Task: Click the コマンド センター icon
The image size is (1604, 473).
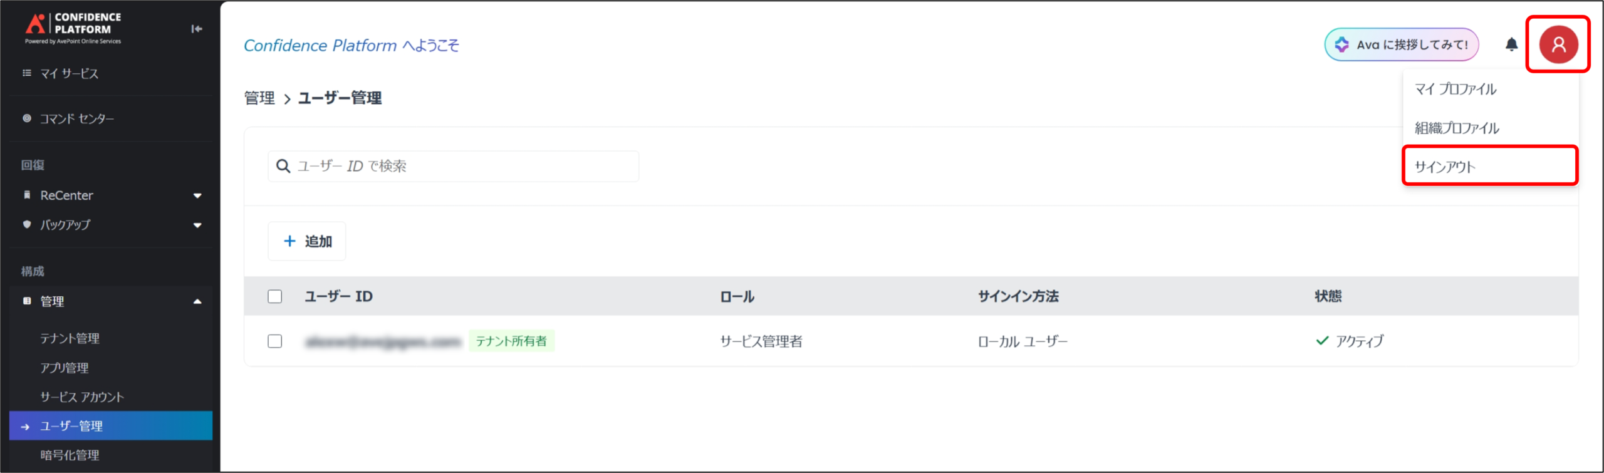Action: coord(27,118)
